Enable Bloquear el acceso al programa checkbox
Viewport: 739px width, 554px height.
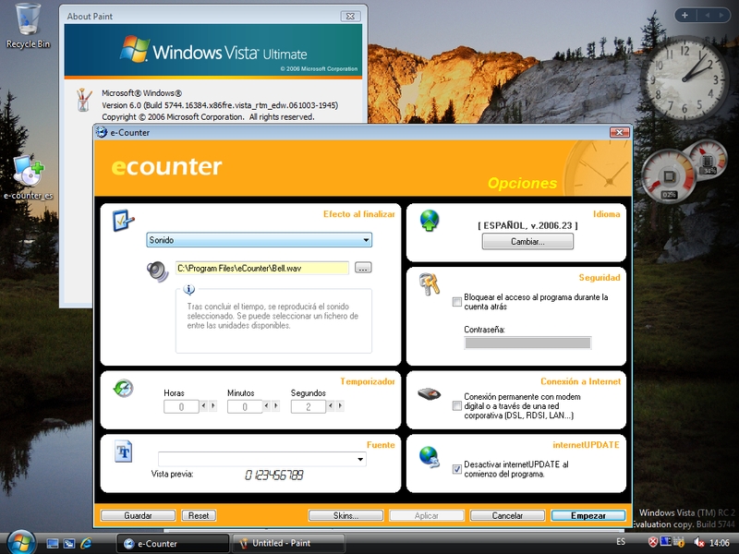456,302
